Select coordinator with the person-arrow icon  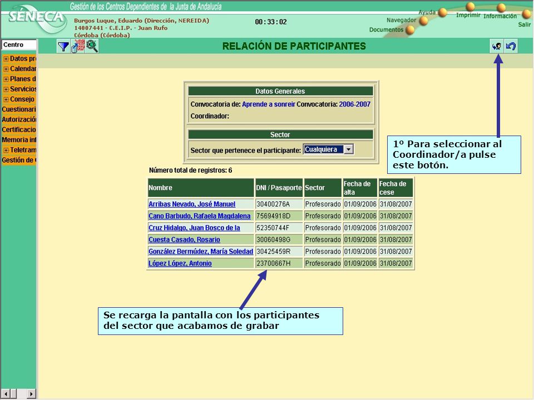[497, 46]
